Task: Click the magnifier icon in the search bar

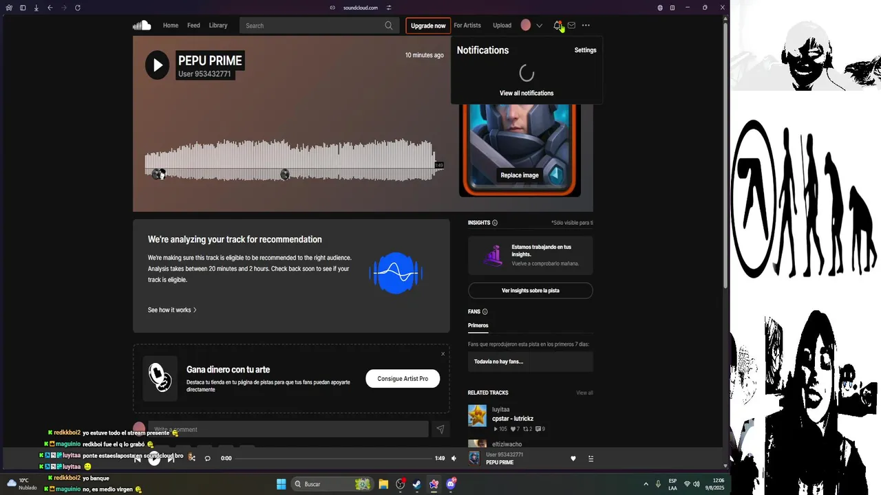Action: [389, 25]
